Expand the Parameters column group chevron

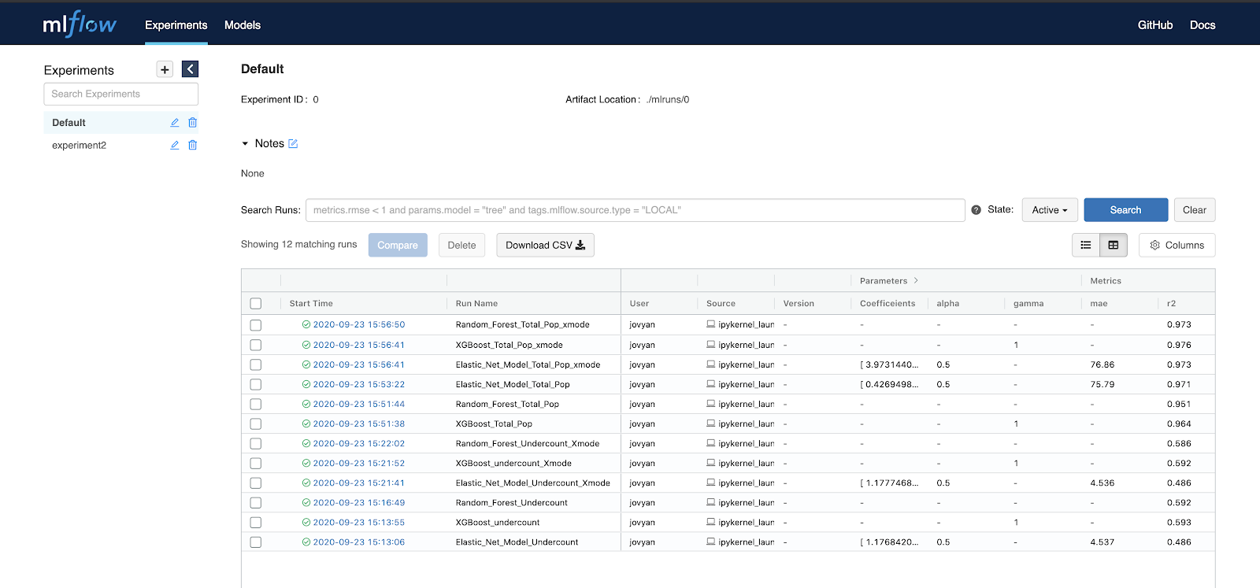[x=916, y=281]
